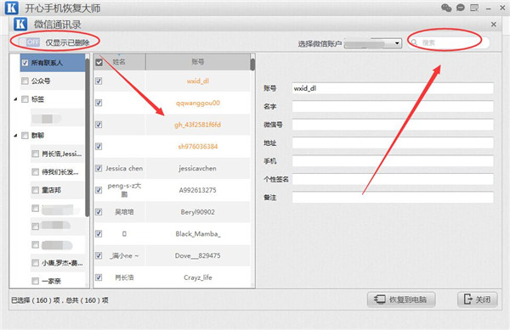The width and height of the screenshot is (510, 330).
Task: Click the 名字 input field
Action: [x=393, y=106]
